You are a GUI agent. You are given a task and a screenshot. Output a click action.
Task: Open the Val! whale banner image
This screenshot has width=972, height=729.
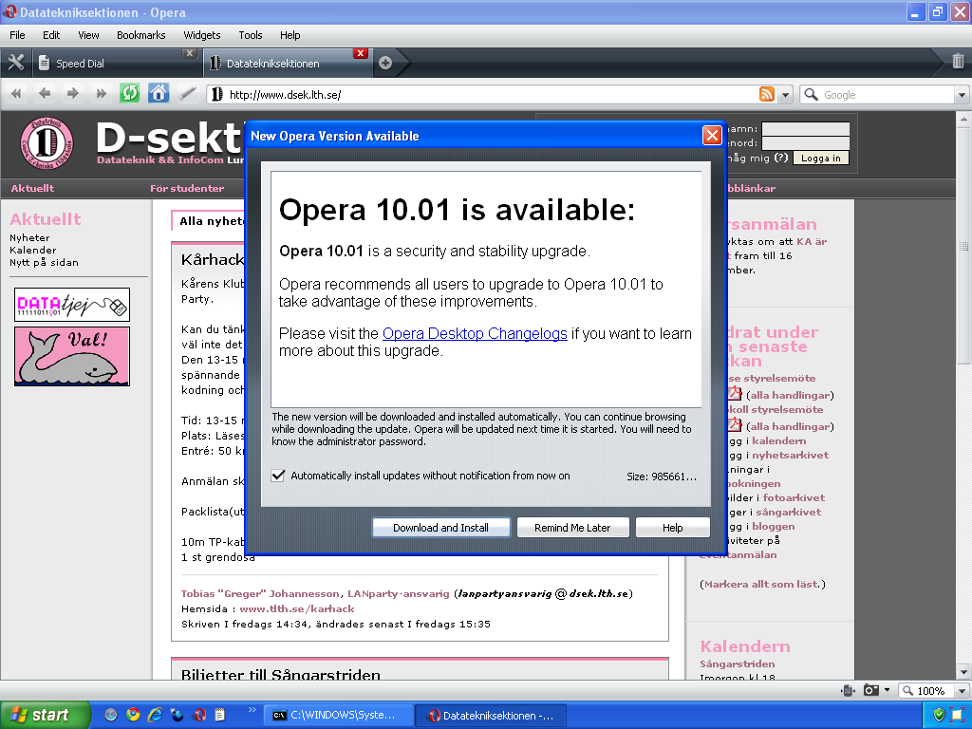[x=72, y=357]
